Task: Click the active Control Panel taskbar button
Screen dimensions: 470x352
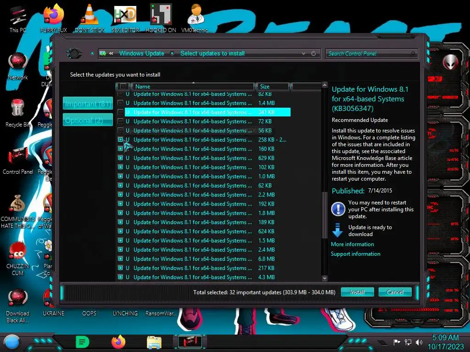Action: pos(190,341)
